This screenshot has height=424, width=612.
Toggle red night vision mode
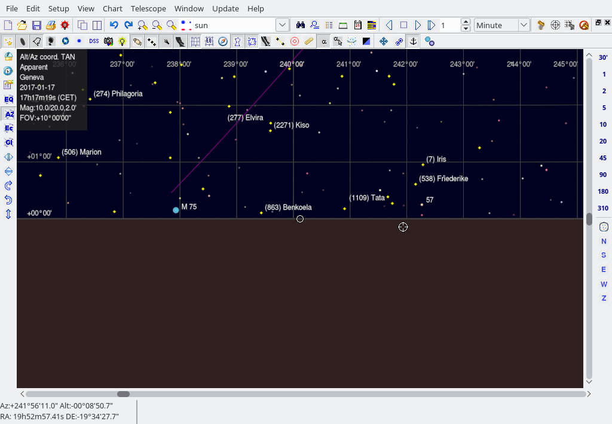coord(65,25)
